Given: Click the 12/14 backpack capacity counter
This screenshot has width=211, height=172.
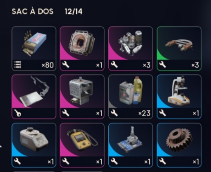Looking at the screenshot, I should (x=74, y=11).
